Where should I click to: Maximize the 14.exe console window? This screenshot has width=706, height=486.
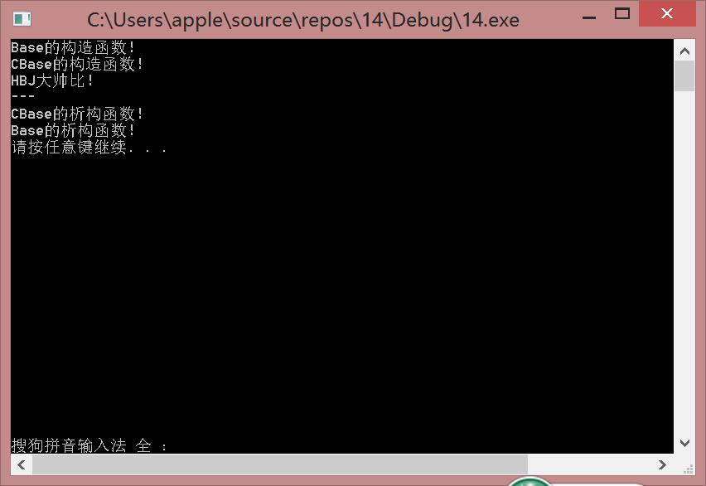[x=622, y=14]
